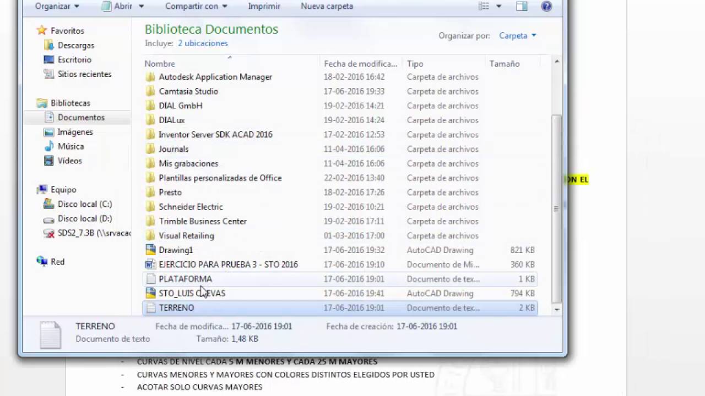
Task: Click the Camtasia Studio folder icon
Action: point(150,91)
